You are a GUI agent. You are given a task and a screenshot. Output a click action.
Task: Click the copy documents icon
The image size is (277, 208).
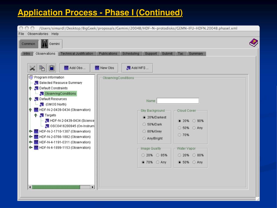[42, 68]
